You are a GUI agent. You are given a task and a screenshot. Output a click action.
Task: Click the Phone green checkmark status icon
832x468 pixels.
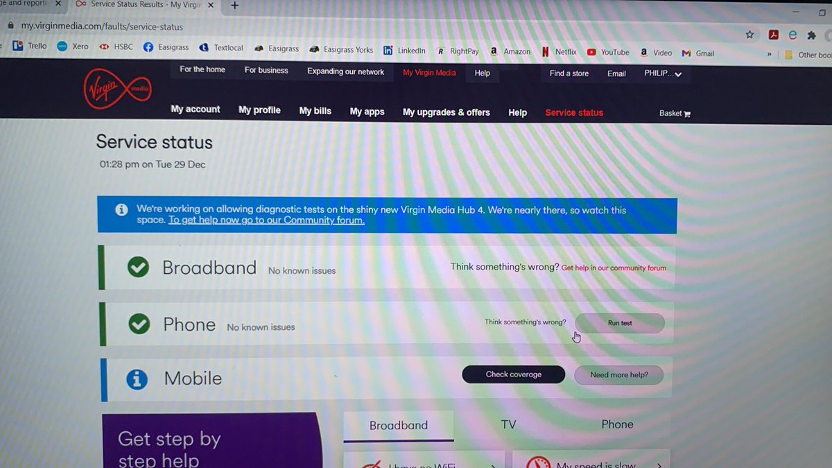coord(139,323)
